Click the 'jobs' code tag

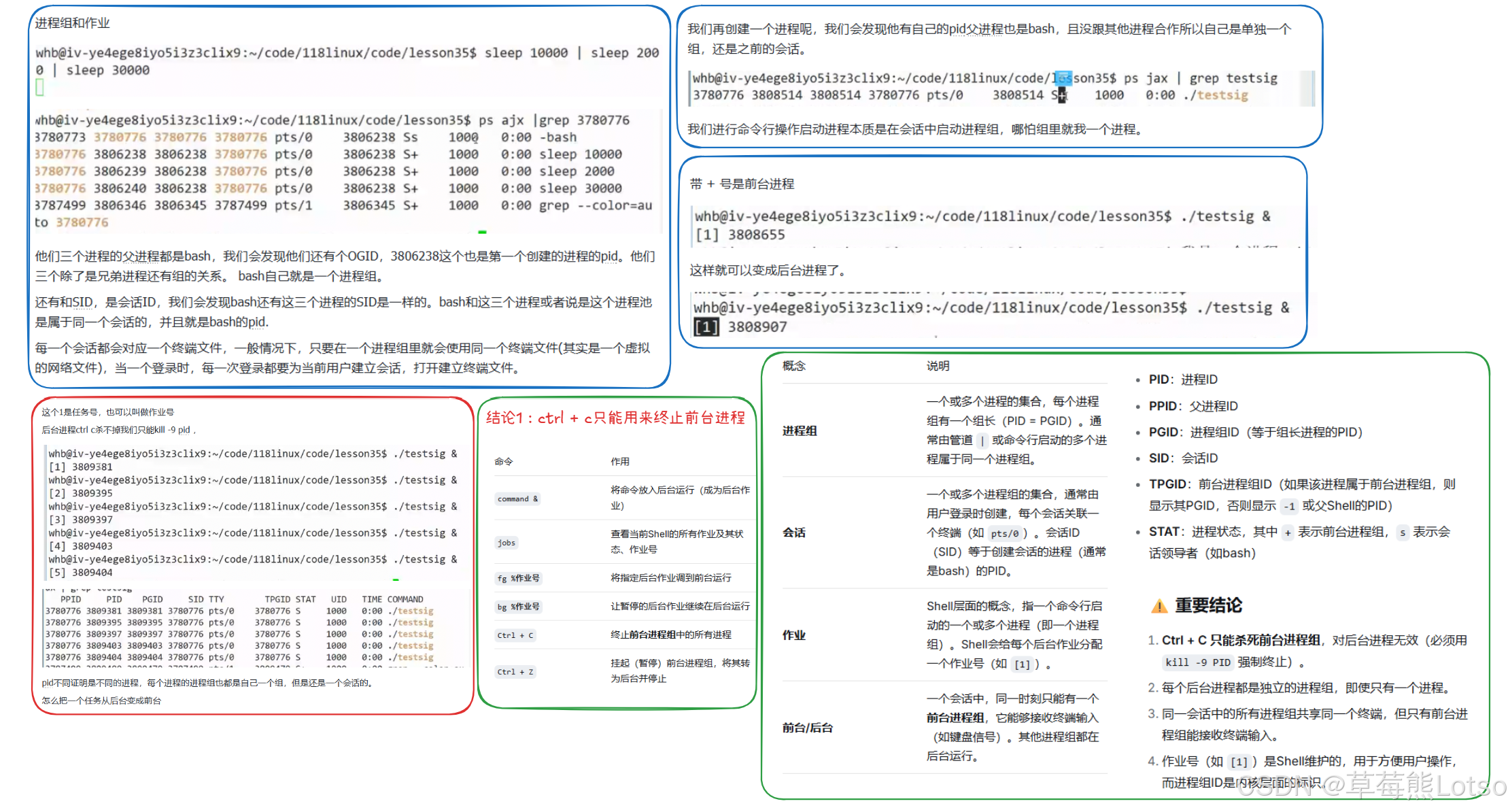click(507, 543)
